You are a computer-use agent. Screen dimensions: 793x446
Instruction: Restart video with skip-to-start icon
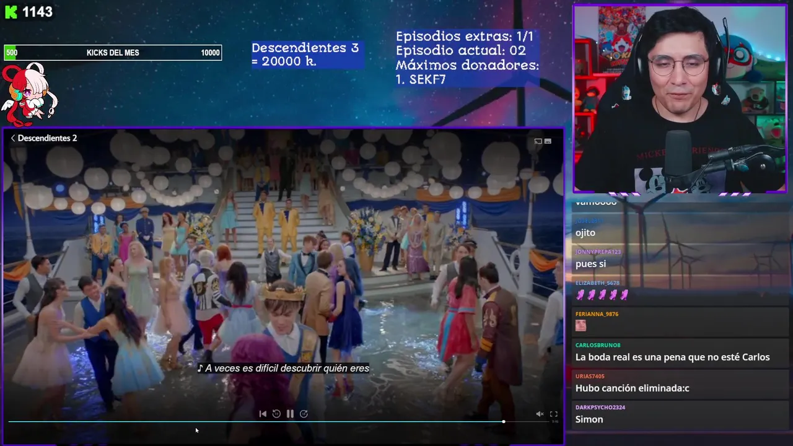263,414
